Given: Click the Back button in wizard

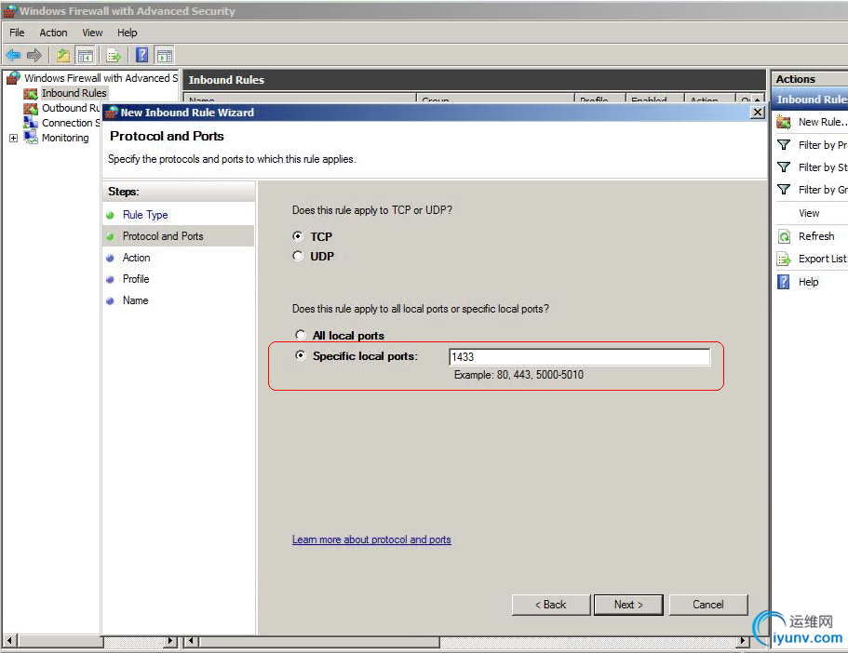Looking at the screenshot, I should coord(550,605).
